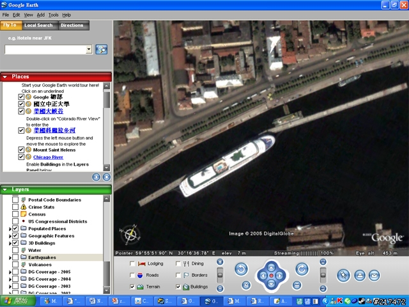Collapse the Layers panel triangle
The height and width of the screenshot is (307, 409).
point(4,190)
